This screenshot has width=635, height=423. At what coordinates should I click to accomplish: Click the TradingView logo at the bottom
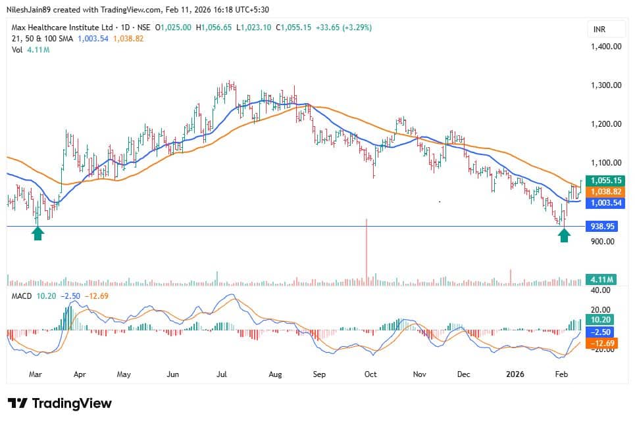[59, 403]
